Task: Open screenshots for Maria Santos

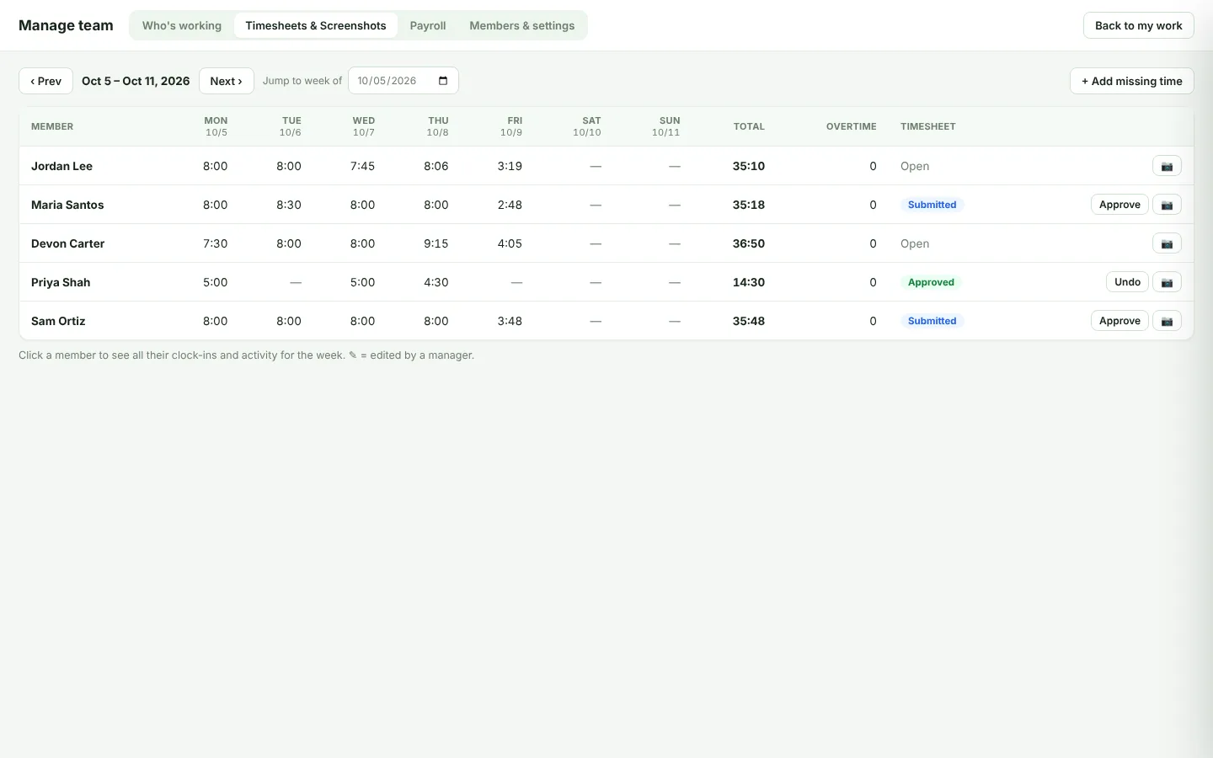Action: 1167,205
